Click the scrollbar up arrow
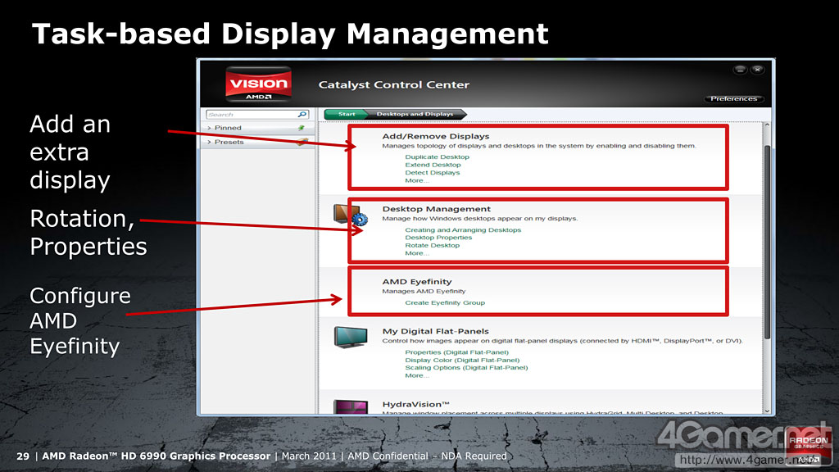This screenshot has height=472, width=839. click(767, 125)
